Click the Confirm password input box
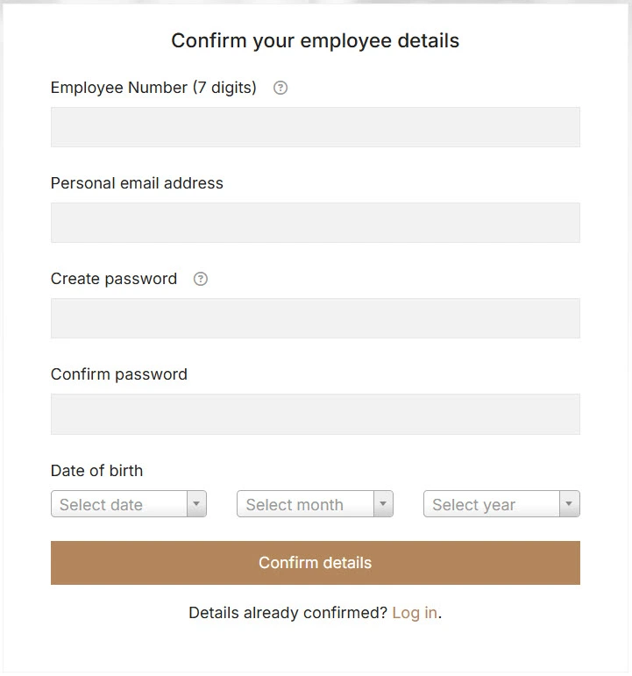Viewport: 632px width, 676px height. pos(316,414)
